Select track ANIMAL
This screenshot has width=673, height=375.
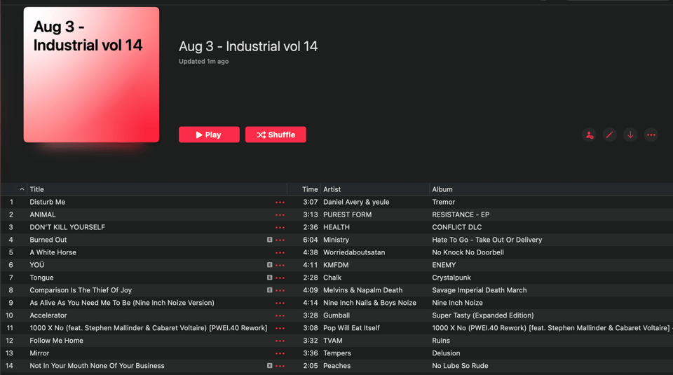pos(43,214)
